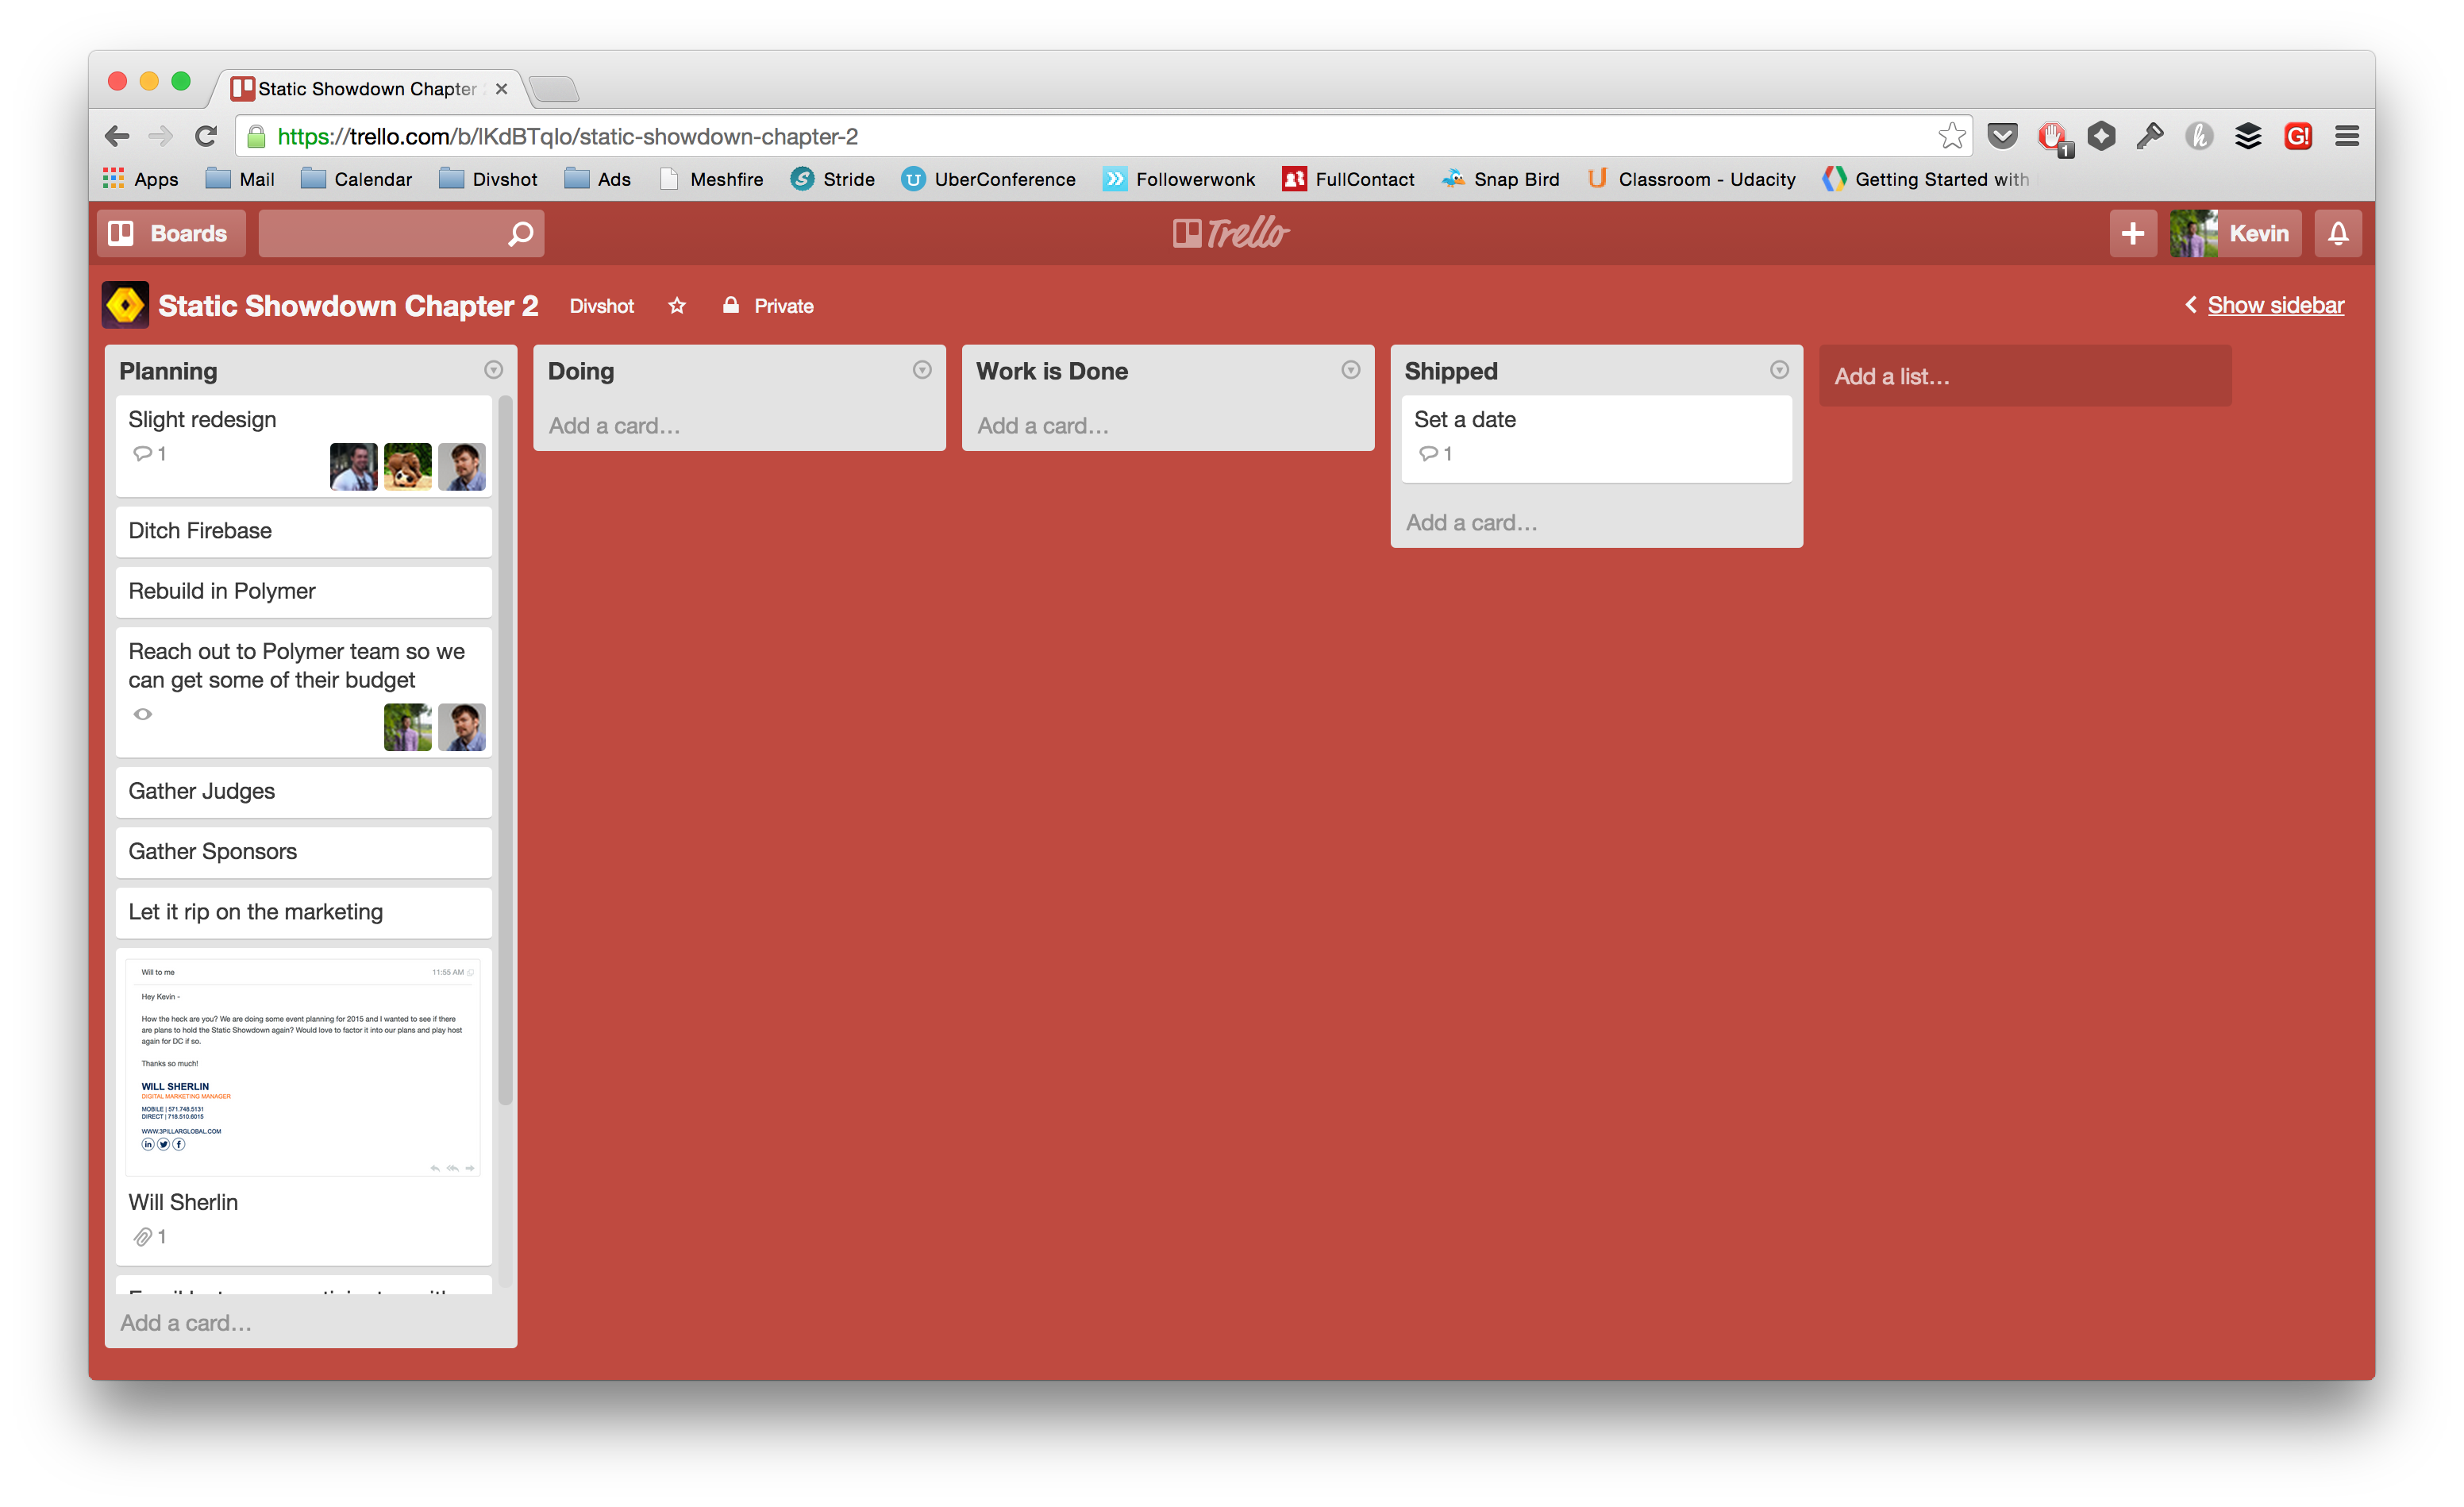Click Add a card in Planning list
Screen dimensions: 2464x1507
coord(187,1324)
